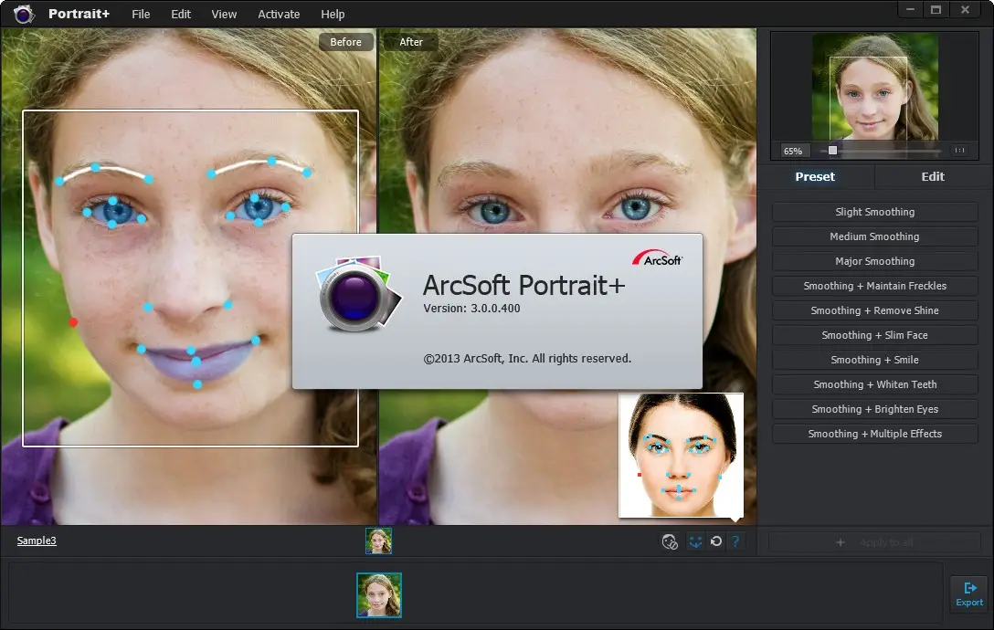Click the 1:1 actual size icon
This screenshot has width=994, height=630.
point(960,151)
